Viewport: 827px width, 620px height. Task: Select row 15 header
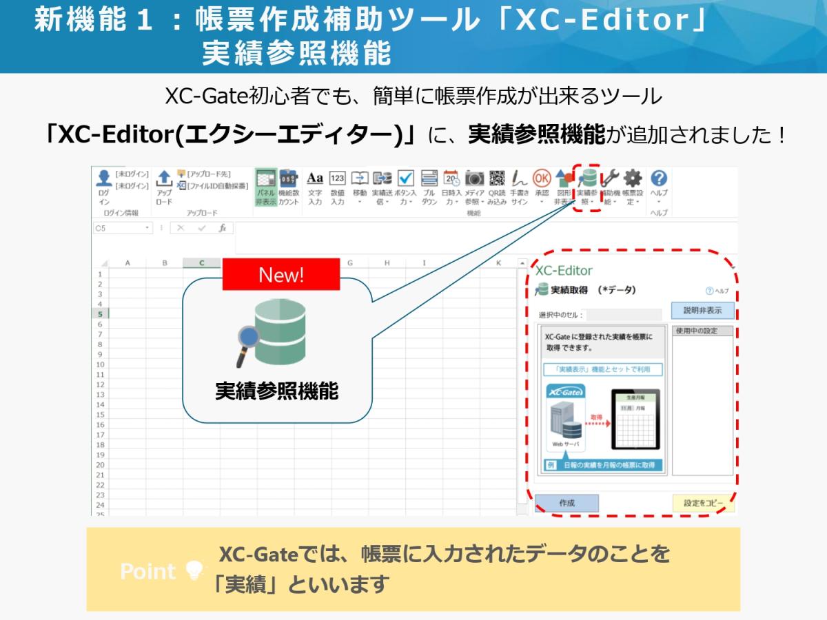101,415
